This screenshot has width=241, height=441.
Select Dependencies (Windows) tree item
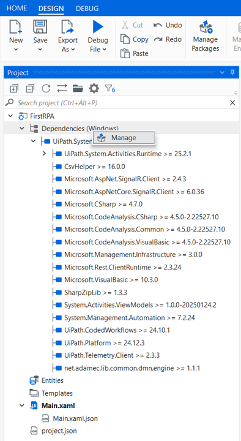pos(80,129)
